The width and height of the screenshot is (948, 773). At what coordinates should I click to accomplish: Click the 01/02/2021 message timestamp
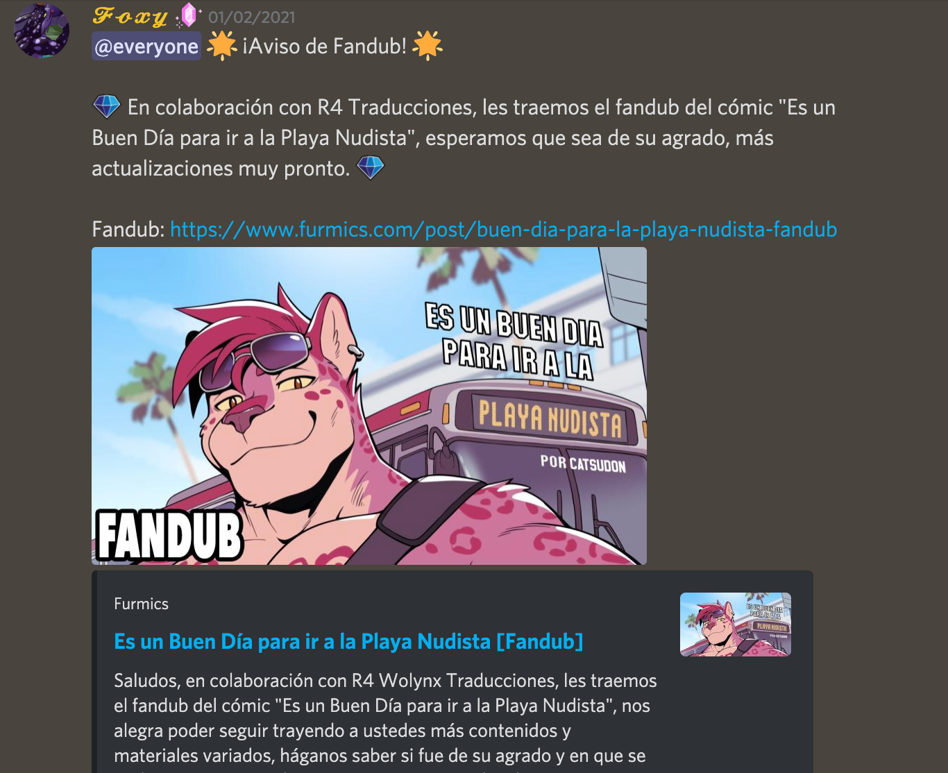click(x=252, y=17)
